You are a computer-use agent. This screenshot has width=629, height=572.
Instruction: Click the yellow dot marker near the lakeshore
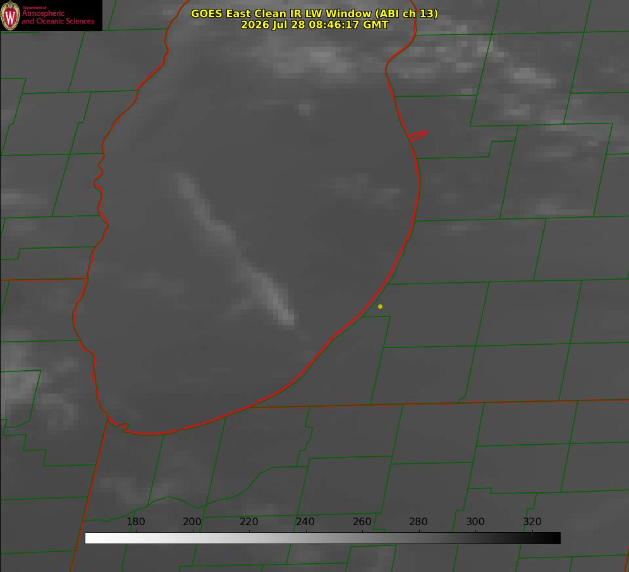coord(380,306)
